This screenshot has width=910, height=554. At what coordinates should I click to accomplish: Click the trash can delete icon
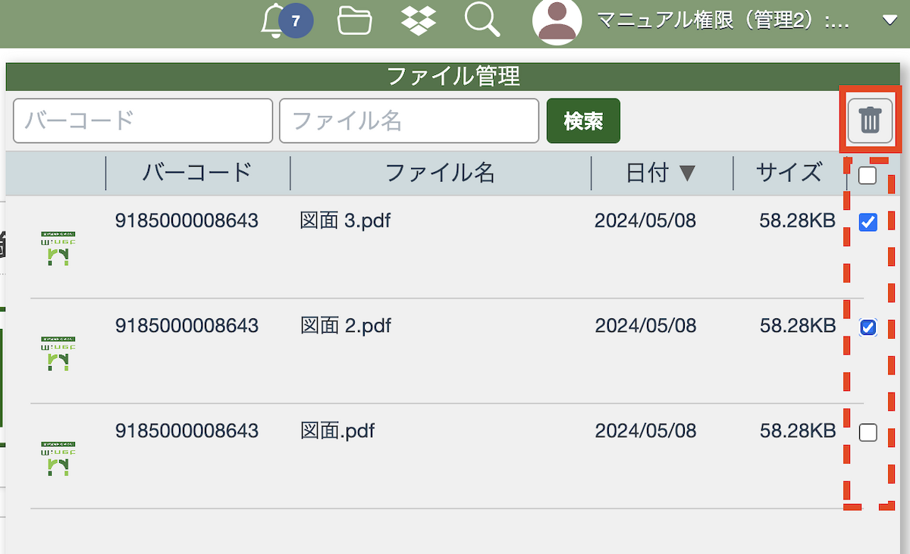pos(870,121)
